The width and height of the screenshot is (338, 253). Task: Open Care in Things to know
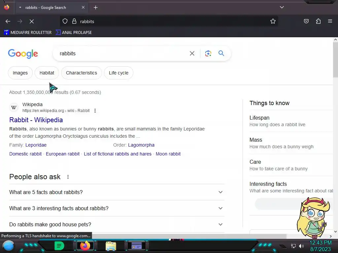tap(291, 165)
